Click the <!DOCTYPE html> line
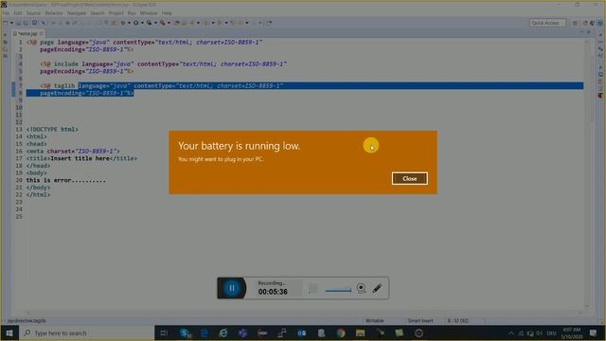 click(52, 130)
